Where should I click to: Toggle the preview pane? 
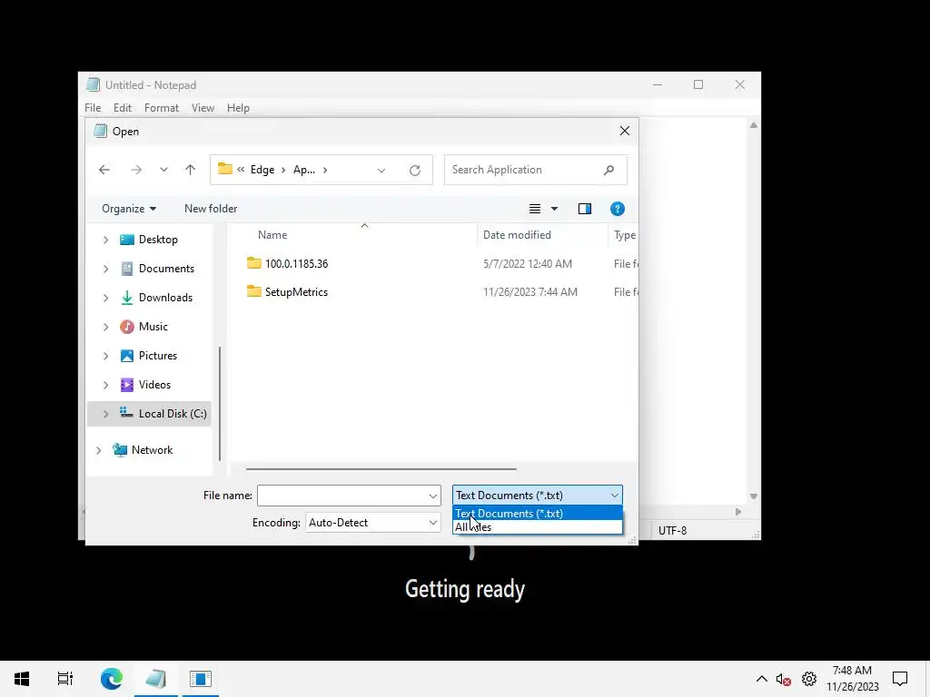585,209
